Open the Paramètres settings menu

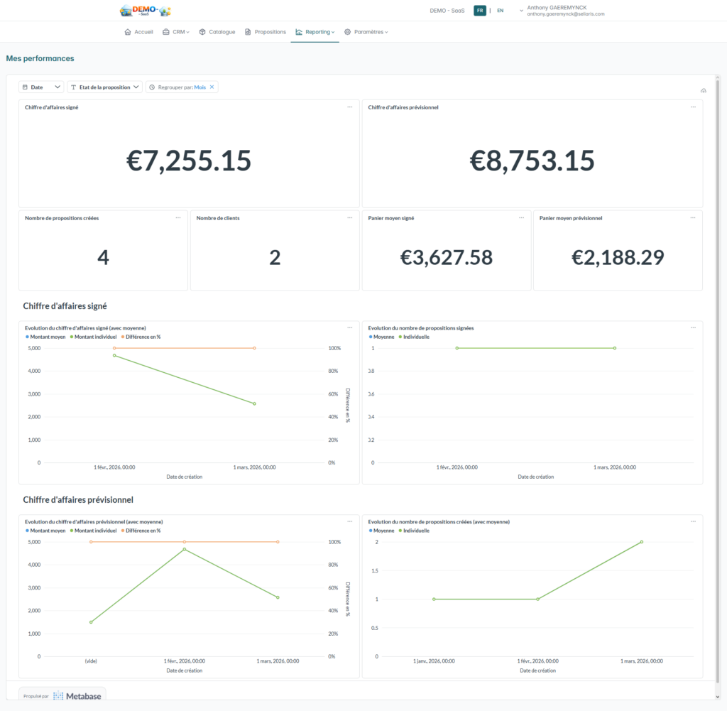(x=366, y=32)
